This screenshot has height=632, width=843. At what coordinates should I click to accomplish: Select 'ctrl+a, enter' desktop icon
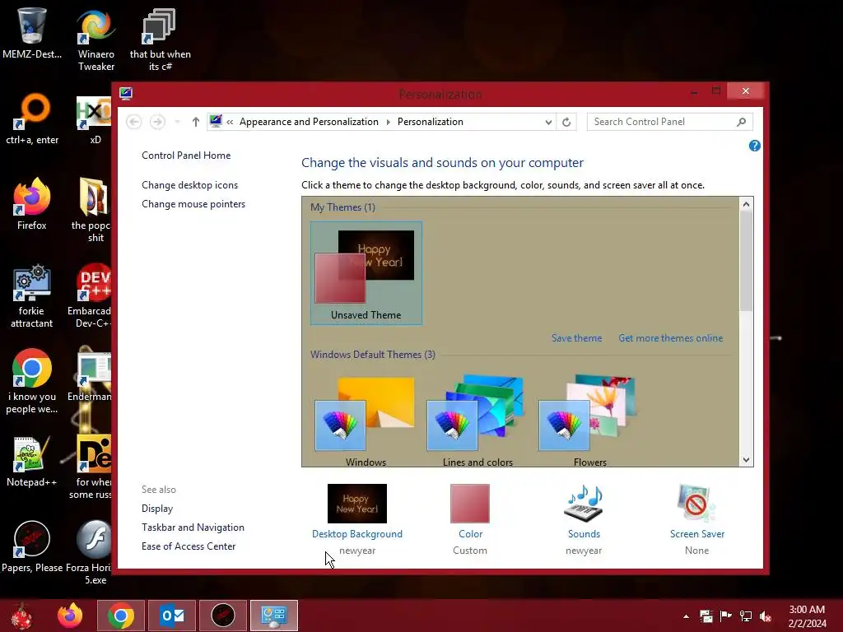tap(32, 119)
